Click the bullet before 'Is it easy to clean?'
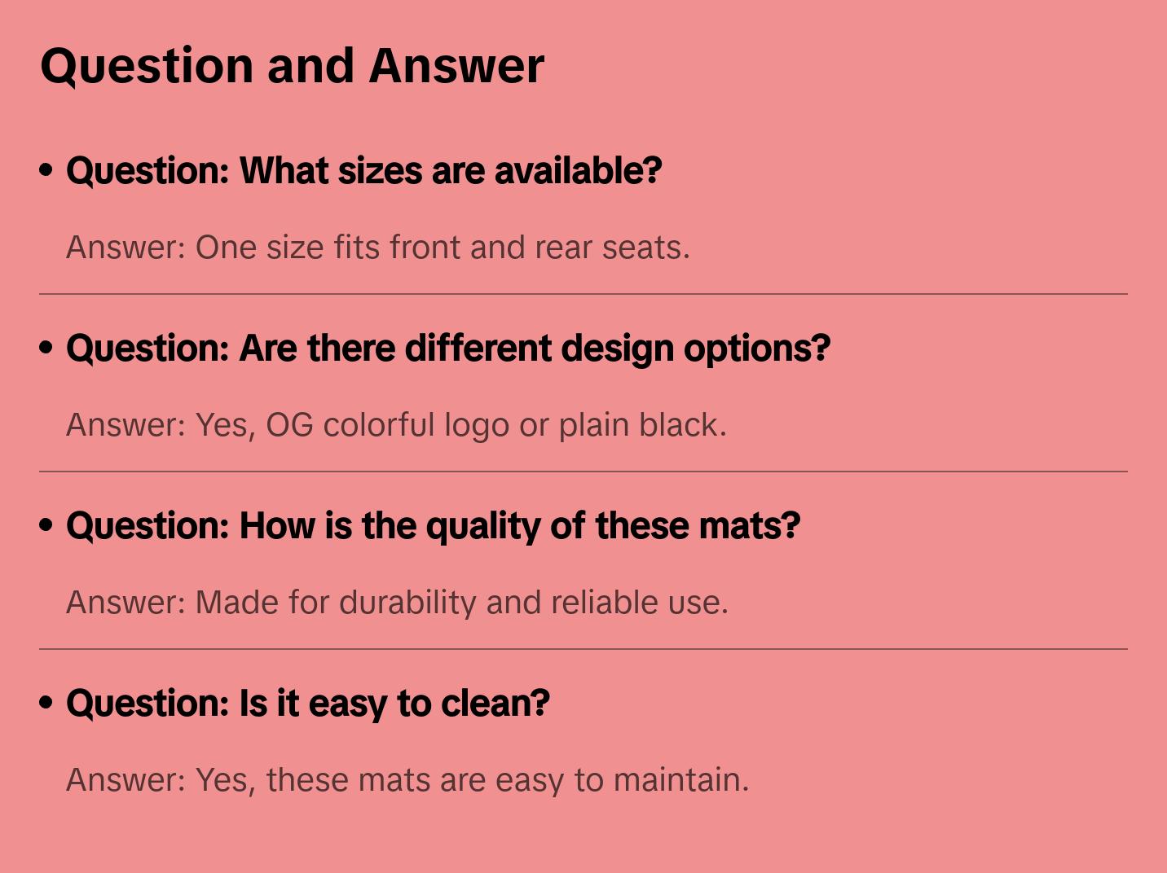This screenshot has height=873, width=1167. [x=46, y=703]
